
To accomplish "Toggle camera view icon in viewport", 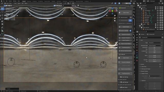I will [x=115, y=21].
